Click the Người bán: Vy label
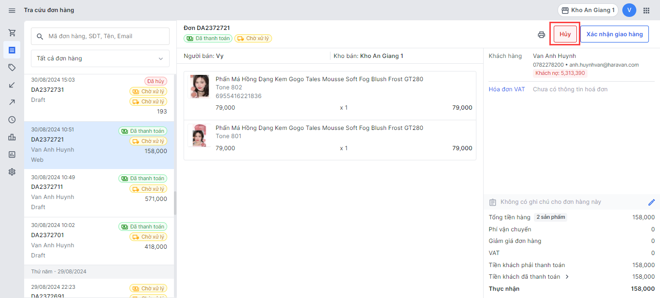This screenshot has height=298, width=660. click(203, 56)
